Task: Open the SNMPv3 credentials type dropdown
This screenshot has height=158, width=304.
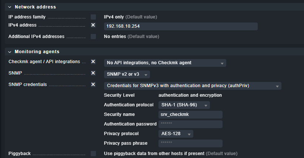Action: tap(192, 86)
